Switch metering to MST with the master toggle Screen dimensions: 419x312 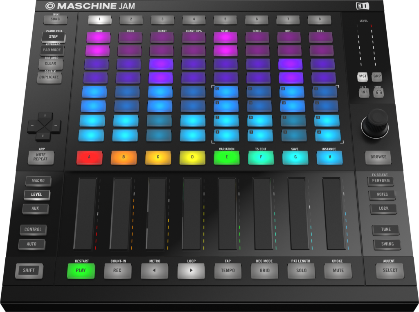363,77
